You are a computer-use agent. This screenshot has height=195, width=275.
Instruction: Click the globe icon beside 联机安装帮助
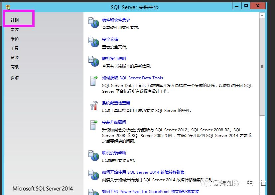[94, 156]
